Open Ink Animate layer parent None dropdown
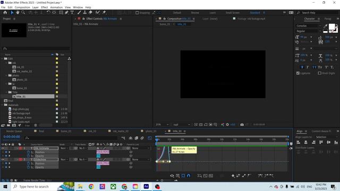Viewport: 340px width, 191px height. click(141, 148)
